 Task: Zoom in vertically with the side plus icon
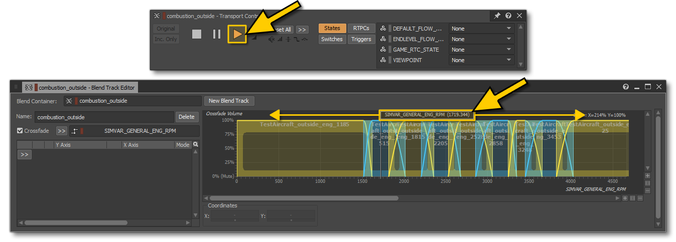pyautogui.click(x=647, y=176)
